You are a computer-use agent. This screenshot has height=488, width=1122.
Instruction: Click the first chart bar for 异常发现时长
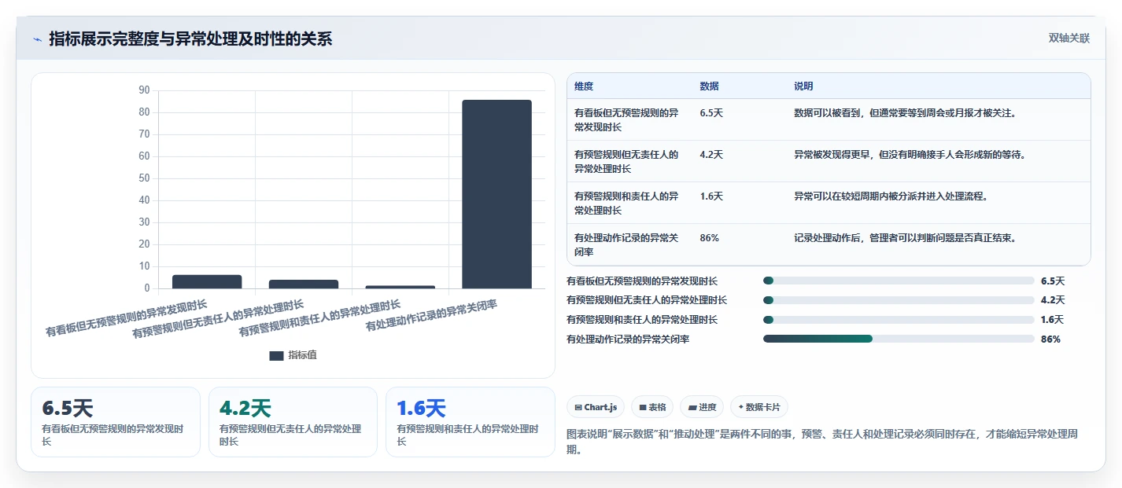tap(207, 281)
